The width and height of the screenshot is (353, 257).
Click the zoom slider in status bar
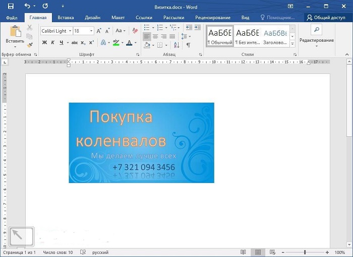[305, 252]
